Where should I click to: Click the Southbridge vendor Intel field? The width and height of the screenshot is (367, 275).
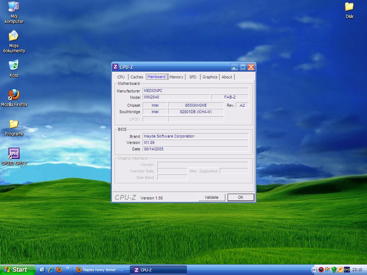tap(155, 112)
